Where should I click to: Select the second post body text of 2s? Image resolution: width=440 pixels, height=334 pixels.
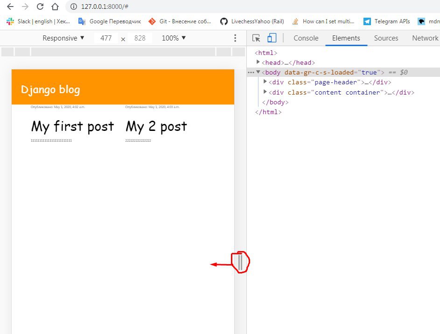[x=138, y=140]
